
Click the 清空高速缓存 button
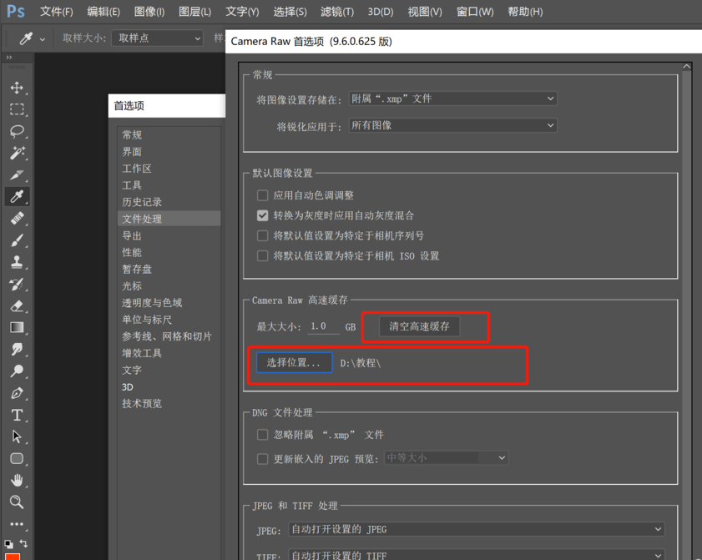[419, 326]
